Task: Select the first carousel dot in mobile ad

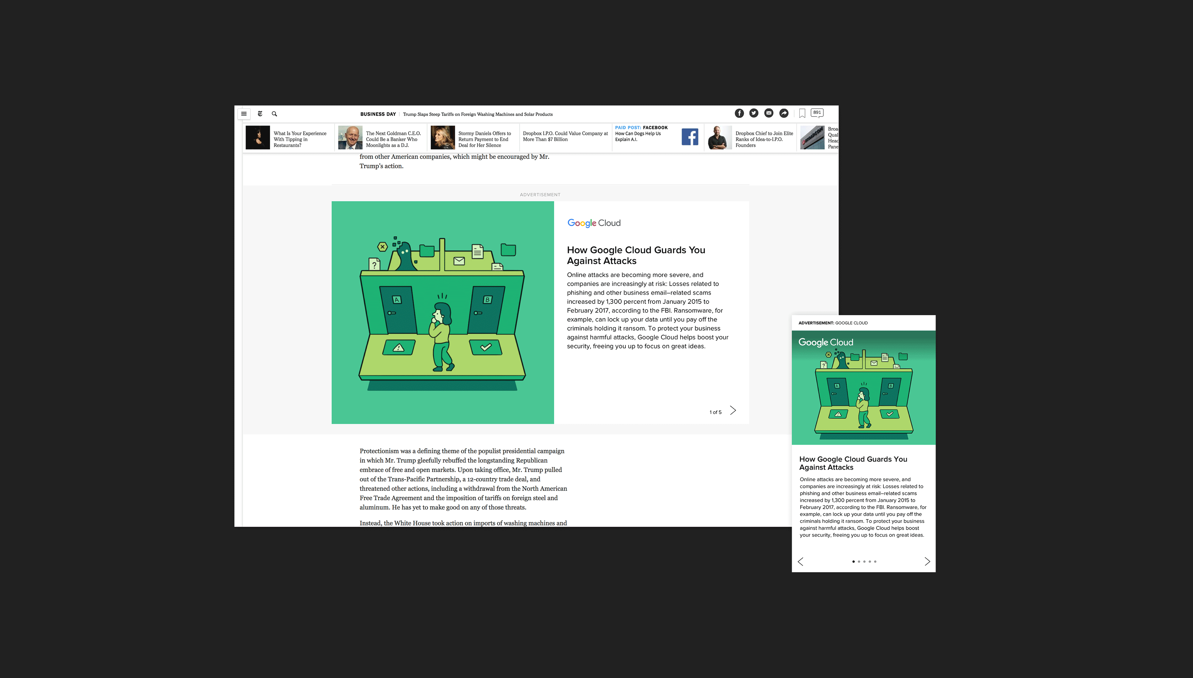Action: (853, 562)
